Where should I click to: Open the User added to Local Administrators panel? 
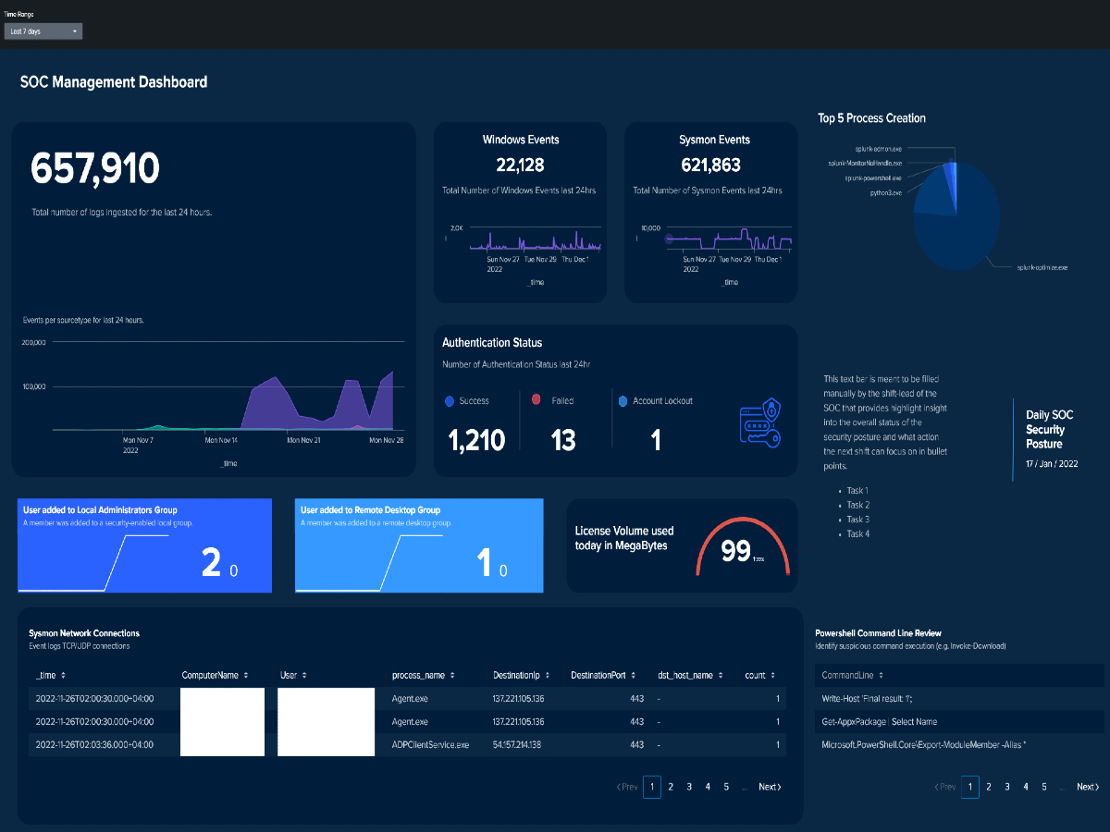[144, 545]
